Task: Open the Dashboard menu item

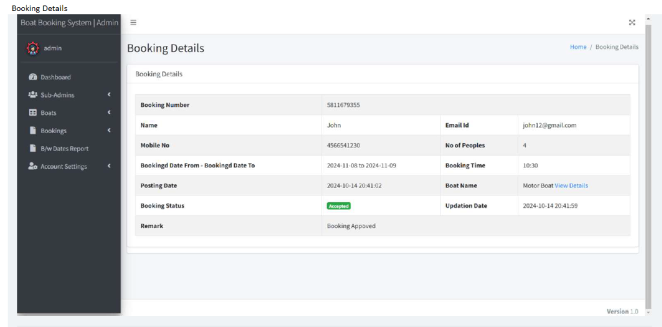Action: click(x=56, y=77)
